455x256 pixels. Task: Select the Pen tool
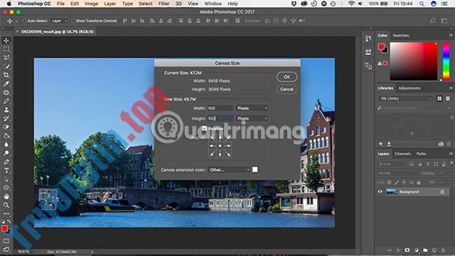pyautogui.click(x=6, y=162)
